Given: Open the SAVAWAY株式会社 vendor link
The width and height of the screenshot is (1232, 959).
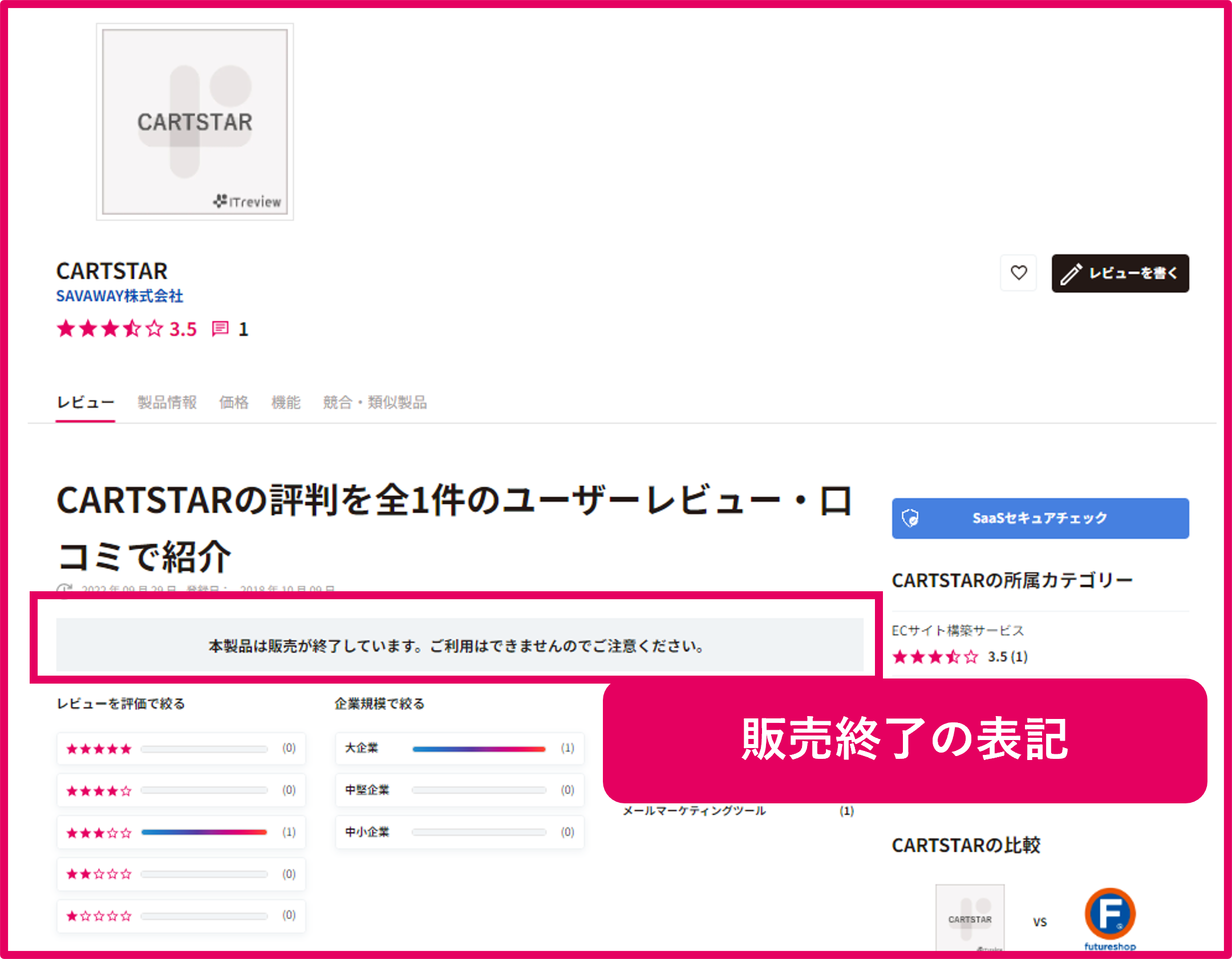Looking at the screenshot, I should pos(119,296).
